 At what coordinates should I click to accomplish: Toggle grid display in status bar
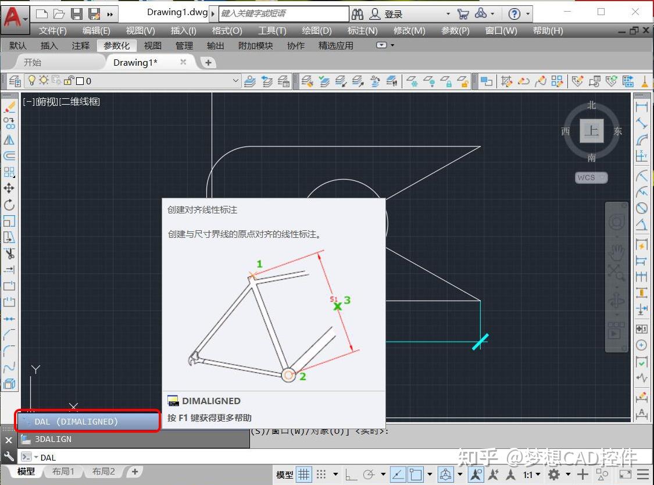(x=303, y=475)
